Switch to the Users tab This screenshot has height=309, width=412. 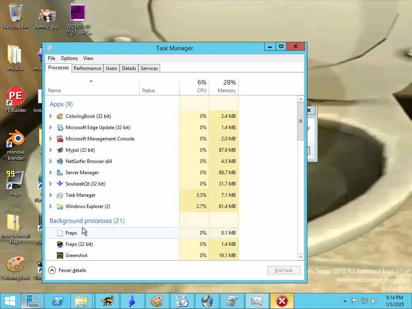point(111,68)
